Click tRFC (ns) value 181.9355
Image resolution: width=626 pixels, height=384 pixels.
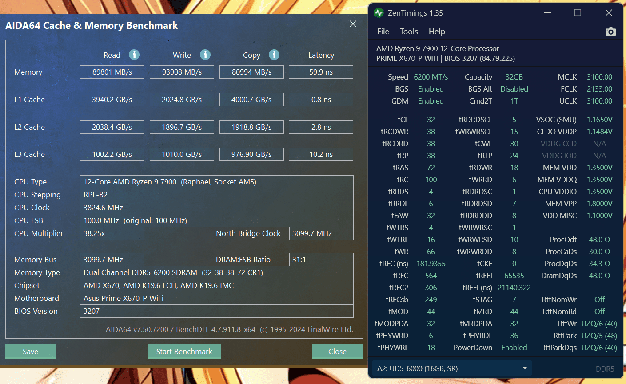431,264
